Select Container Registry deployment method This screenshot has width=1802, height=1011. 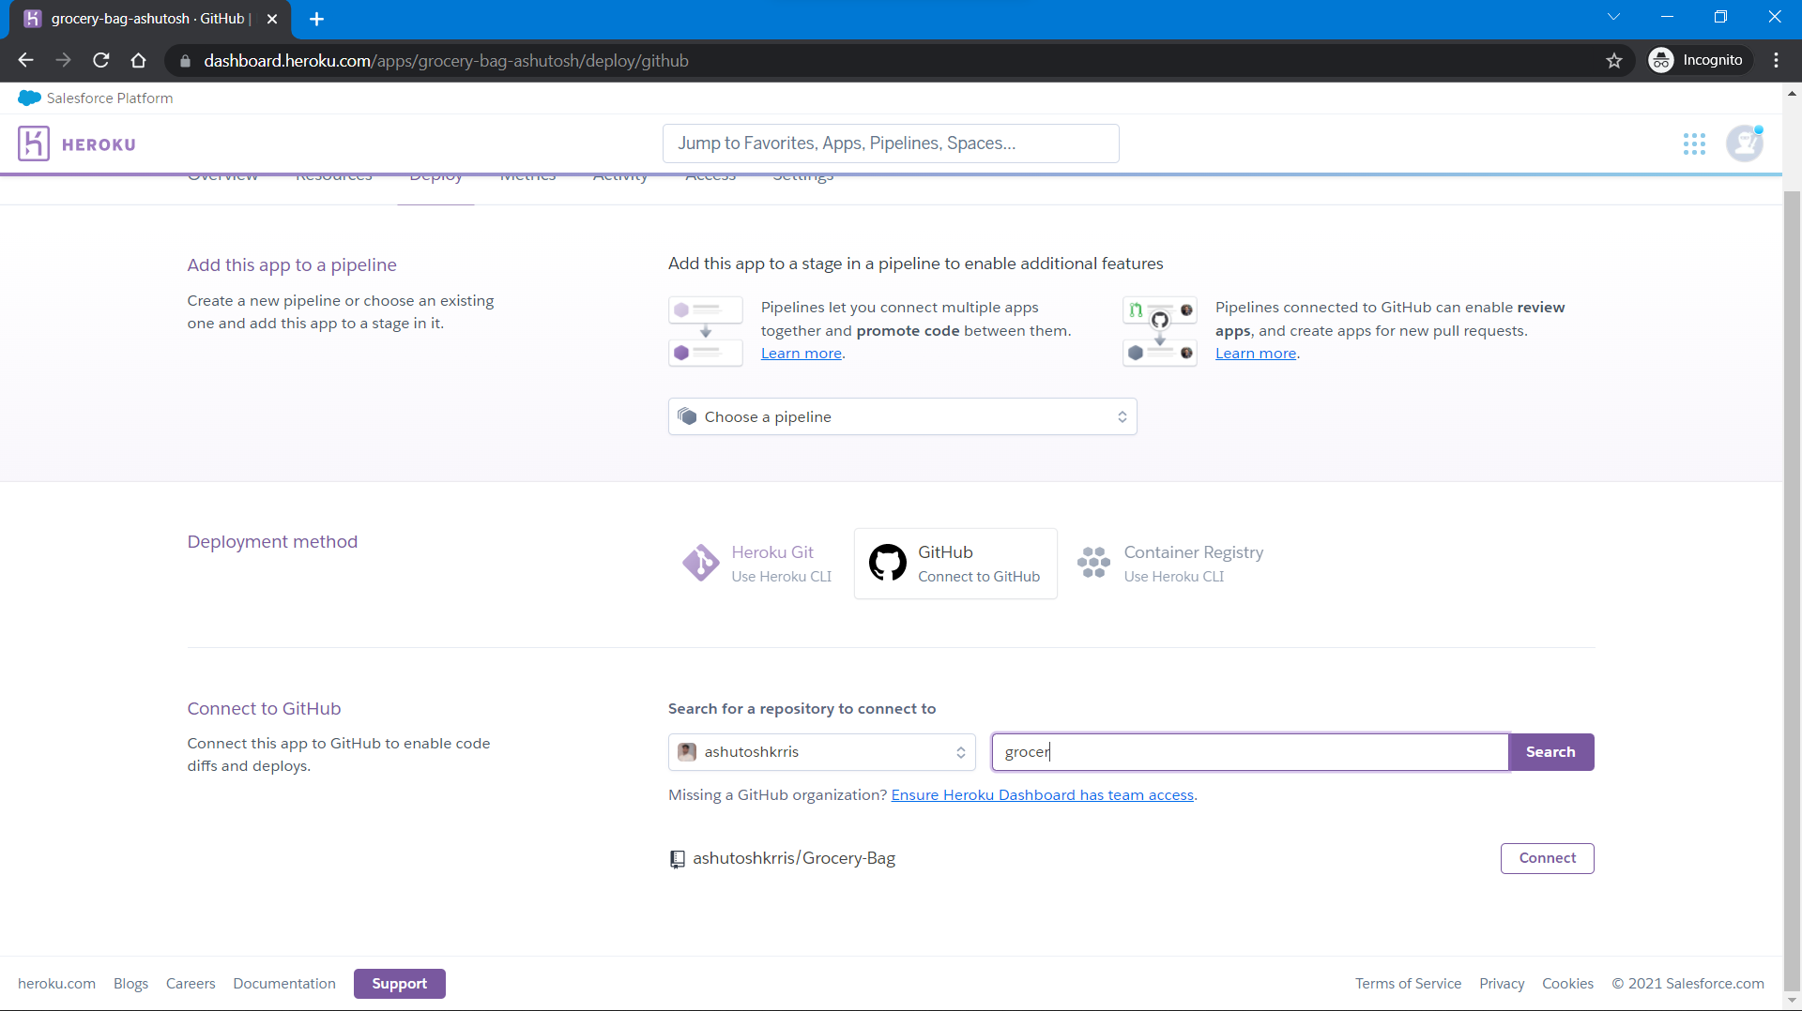[1170, 564]
